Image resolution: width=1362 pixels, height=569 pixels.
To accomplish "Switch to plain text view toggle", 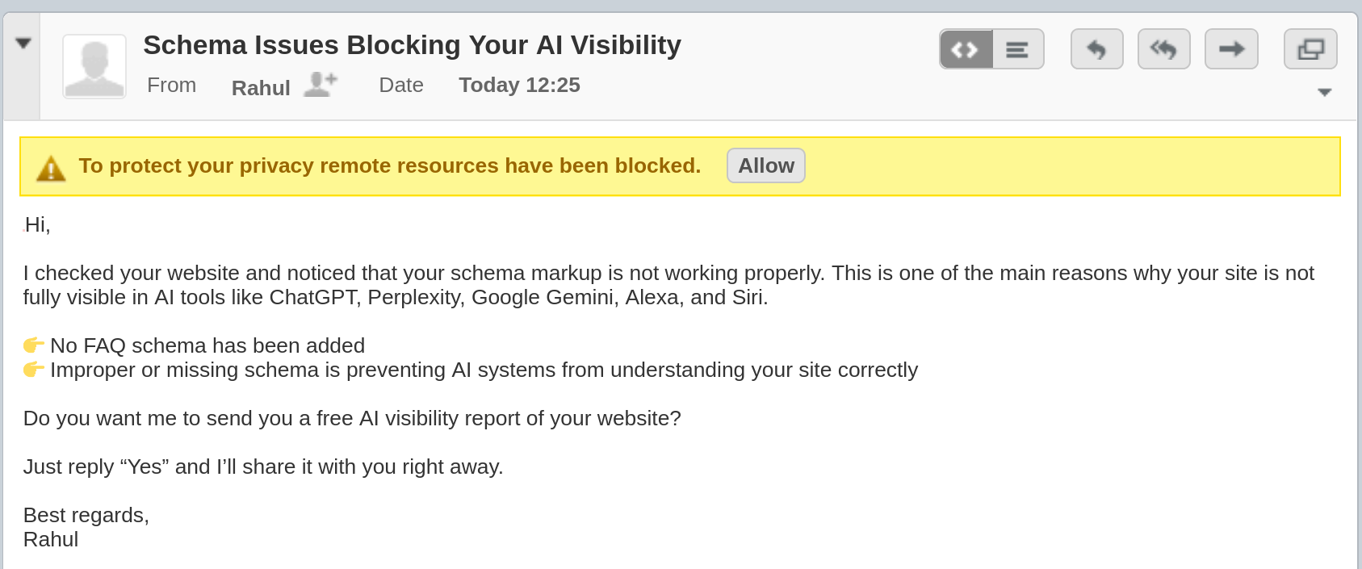I will 1017,49.
